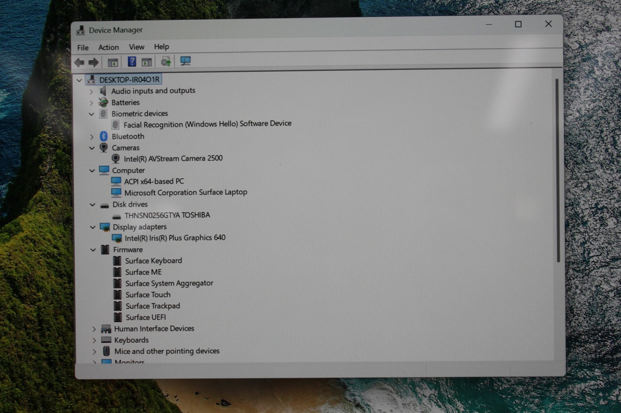Click the update driver software icon
Image resolution: width=621 pixels, height=413 pixels.
(166, 61)
